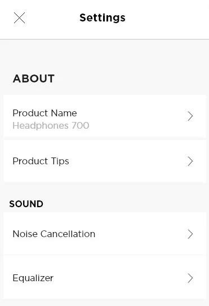Expand Noise Cancellation via its right arrow
209x306 pixels.
click(x=190, y=234)
